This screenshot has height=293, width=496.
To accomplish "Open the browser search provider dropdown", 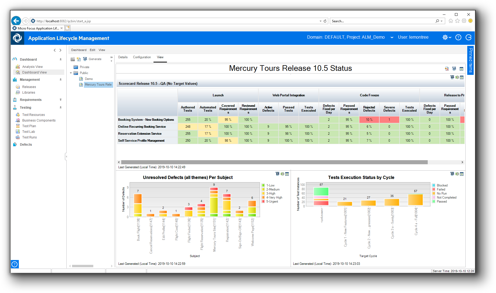I will [x=441, y=21].
